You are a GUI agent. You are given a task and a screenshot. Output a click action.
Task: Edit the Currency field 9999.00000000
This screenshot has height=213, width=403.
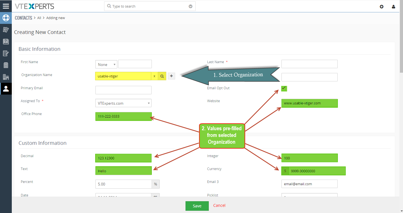tap(317, 171)
